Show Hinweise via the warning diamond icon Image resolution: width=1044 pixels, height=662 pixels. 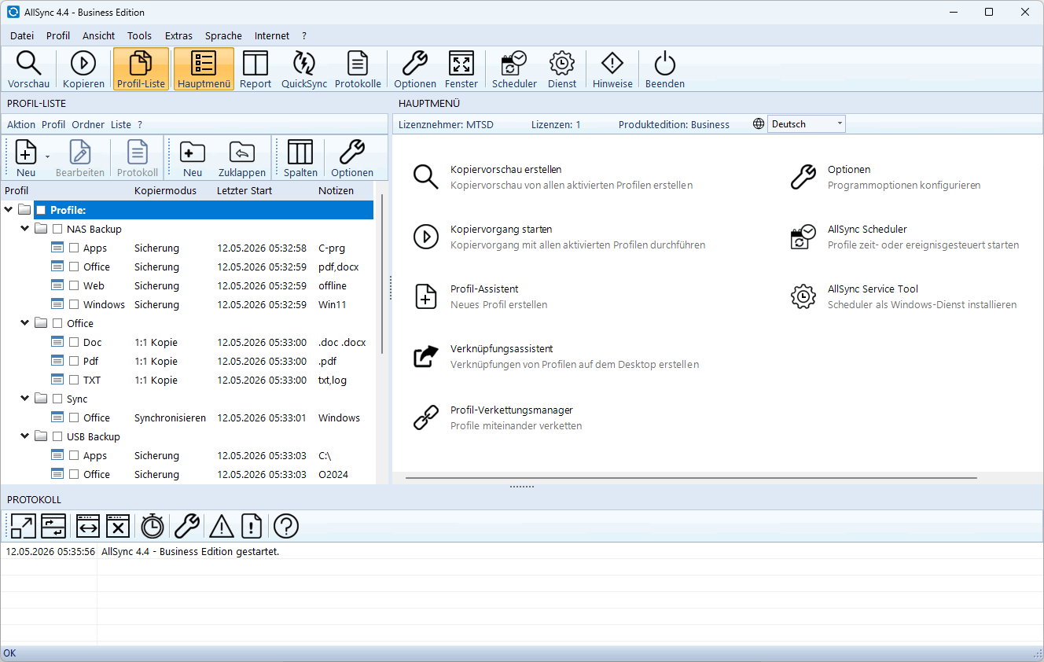click(x=612, y=69)
